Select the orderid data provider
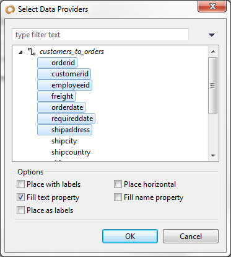The height and width of the screenshot is (257, 231). 57,63
